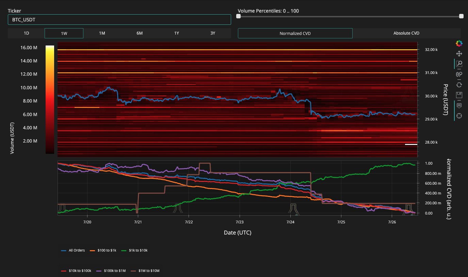Enable the Wheel Zoom tool
This screenshot has height=277, width=468.
click(x=459, y=74)
